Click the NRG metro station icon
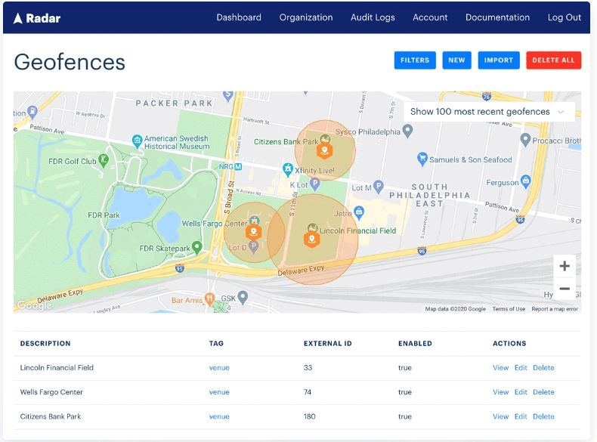The image size is (597, 442). pyautogui.click(x=238, y=167)
